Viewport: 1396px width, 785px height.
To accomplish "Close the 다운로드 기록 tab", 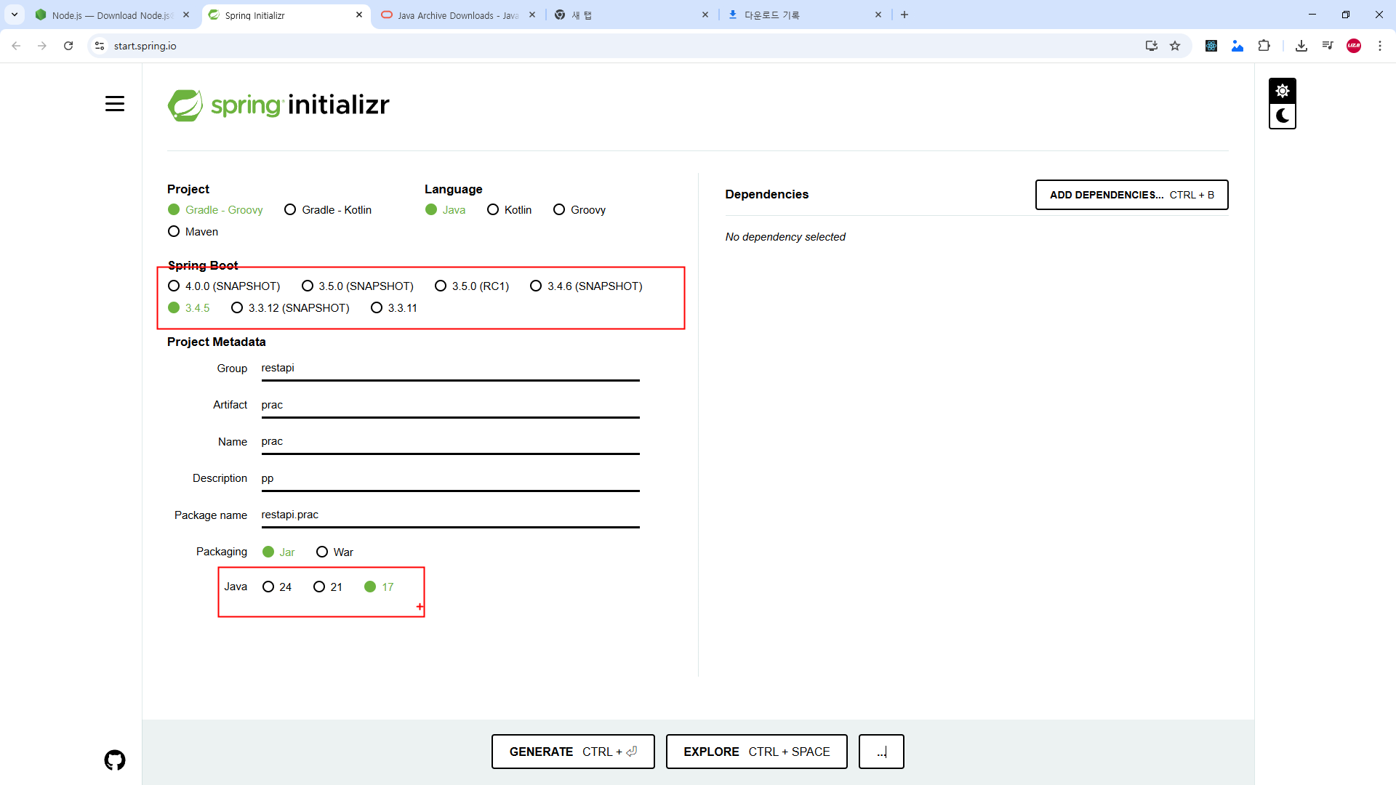I will 878,15.
